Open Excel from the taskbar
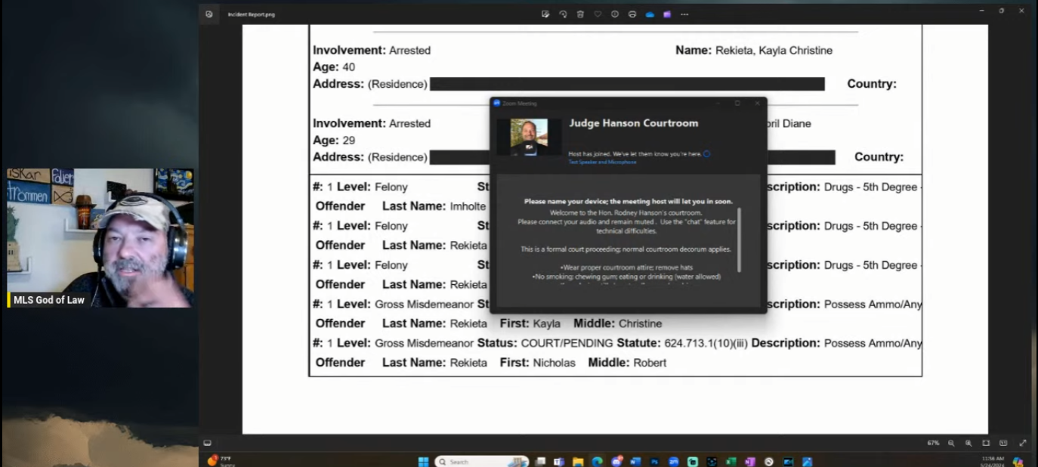The width and height of the screenshot is (1038, 467). pos(731,461)
